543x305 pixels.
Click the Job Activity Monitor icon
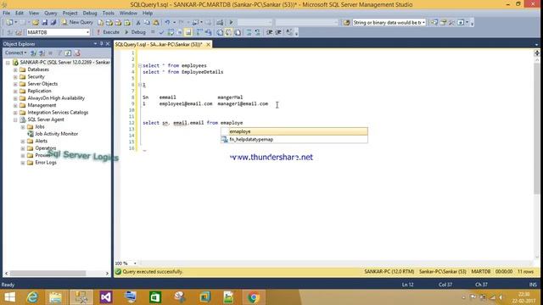tap(31, 134)
